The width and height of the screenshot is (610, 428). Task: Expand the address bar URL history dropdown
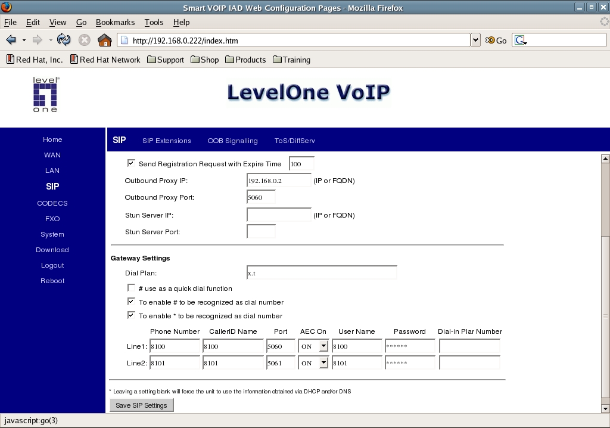click(475, 40)
